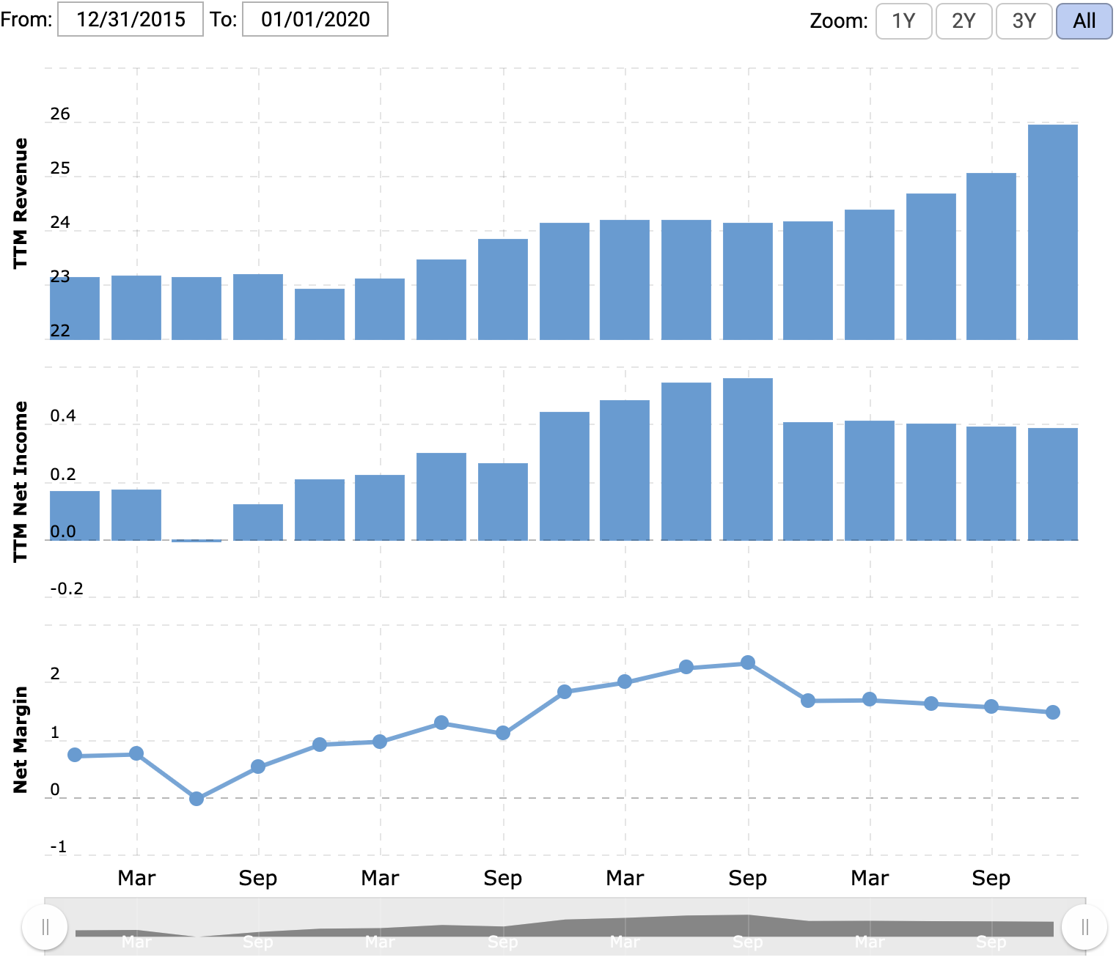The image size is (1116, 960).
Task: Select the 2Y zoom button
Action: click(x=964, y=21)
